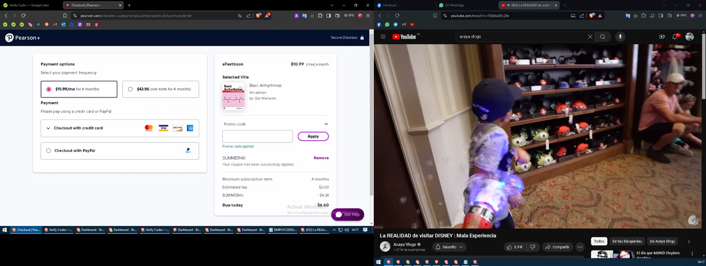Open the YouTube Create video icon

[662, 37]
